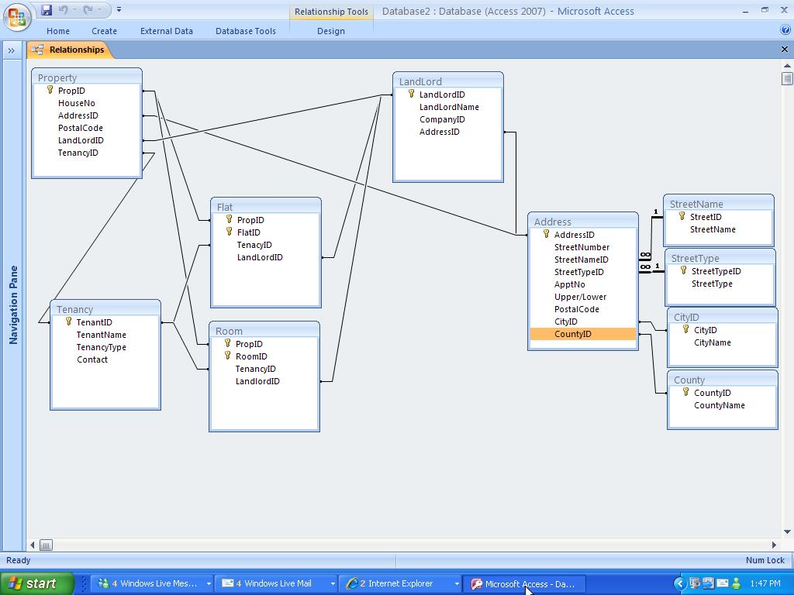Image resolution: width=794 pixels, height=595 pixels.
Task: Click the Office button logo
Action: (x=17, y=17)
